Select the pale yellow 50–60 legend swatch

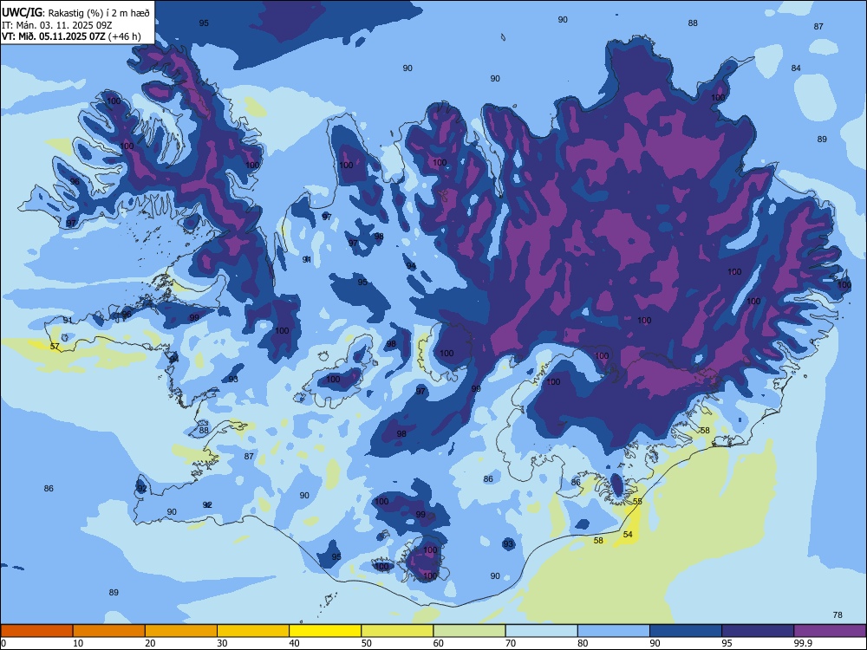[x=398, y=631]
